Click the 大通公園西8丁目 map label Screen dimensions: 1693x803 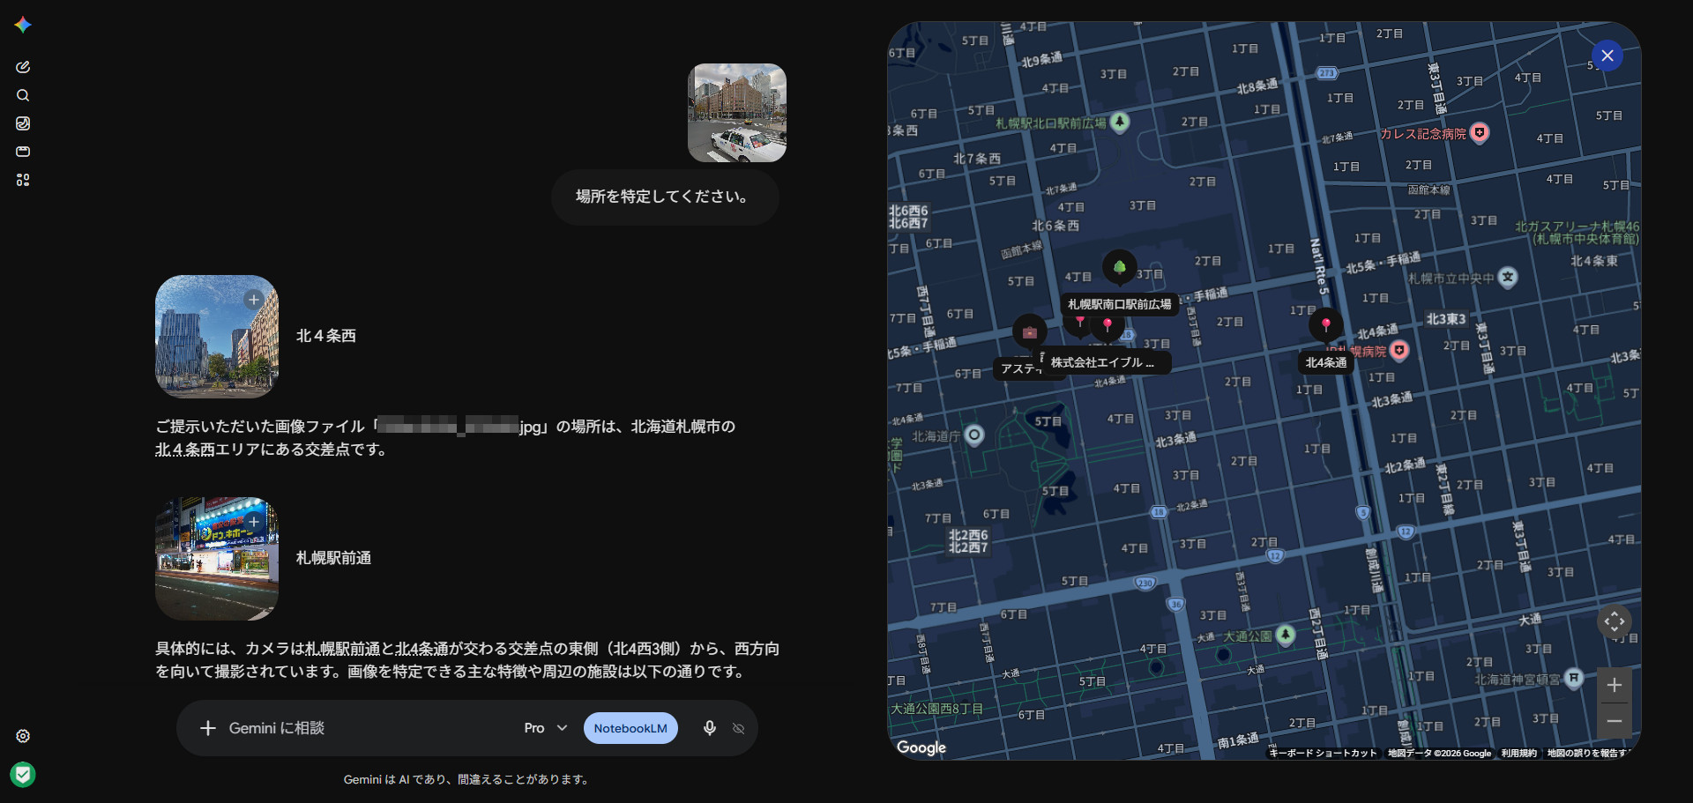[x=936, y=709]
